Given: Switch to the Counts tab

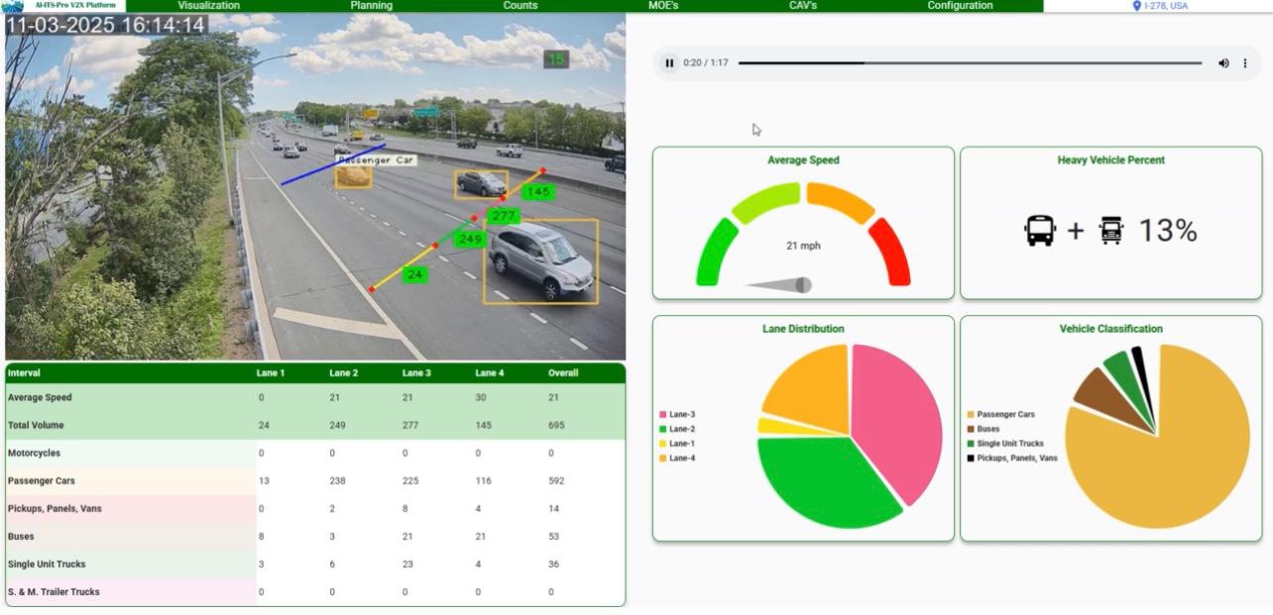Looking at the screenshot, I should (519, 6).
